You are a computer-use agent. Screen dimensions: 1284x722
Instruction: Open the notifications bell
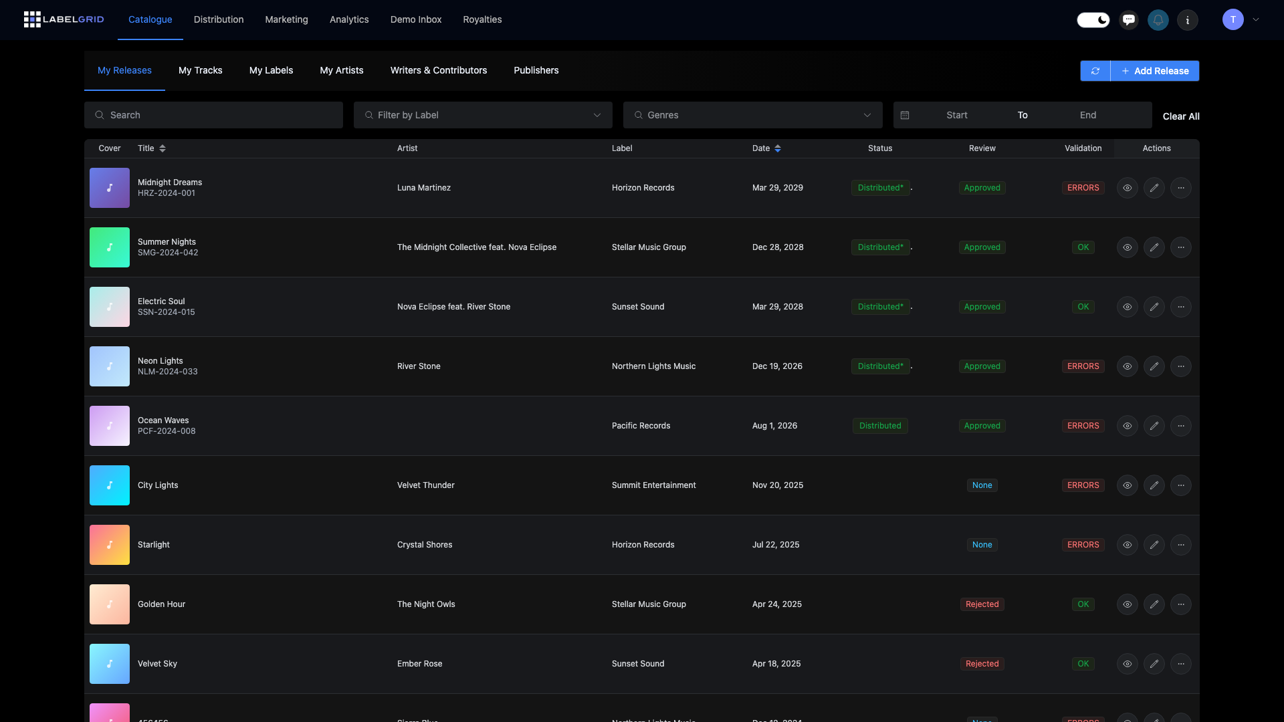[x=1158, y=20]
